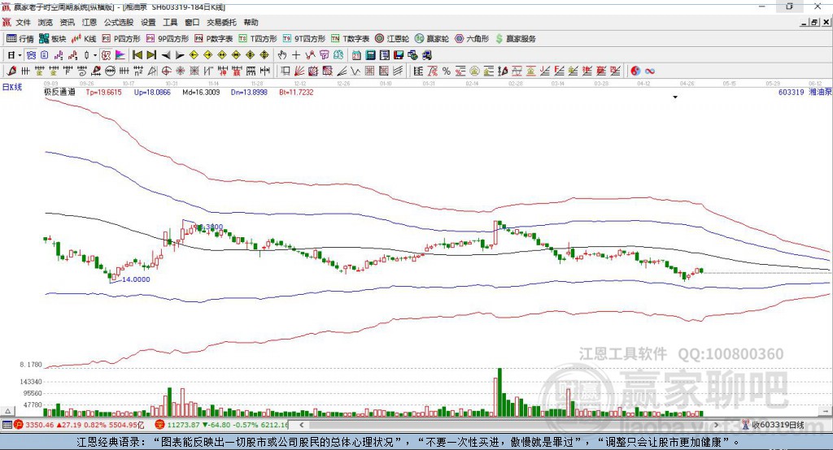Open the T四方形 time square
Screen dimensions: 833x450
[258, 39]
